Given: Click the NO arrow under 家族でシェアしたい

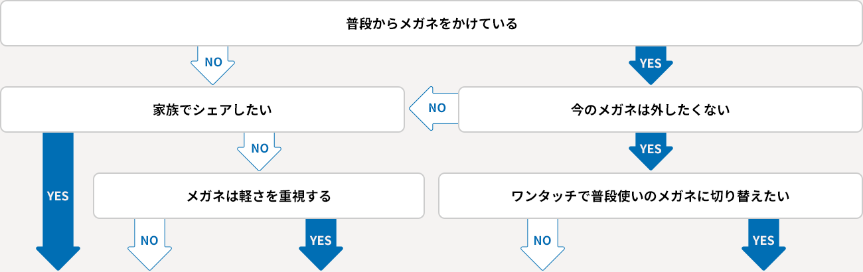Looking at the screenshot, I should tap(260, 151).
